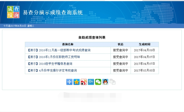Image resolution: width=184 pixels, height=112 pixels.
Task: Click 接受查询中 status in the 高一级部期中考试 row
Action: 121,50
